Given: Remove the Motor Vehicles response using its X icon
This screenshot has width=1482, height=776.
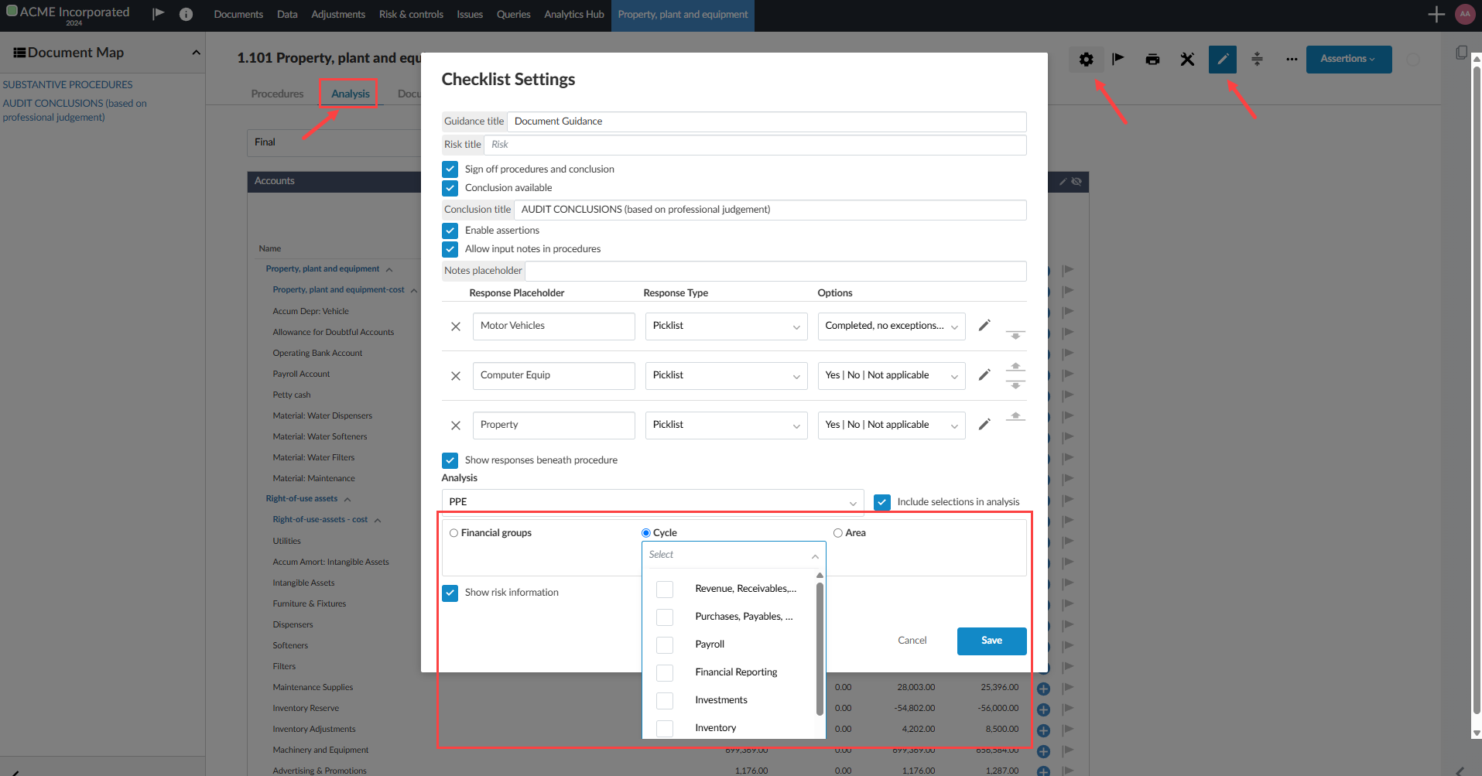Looking at the screenshot, I should click(x=455, y=326).
